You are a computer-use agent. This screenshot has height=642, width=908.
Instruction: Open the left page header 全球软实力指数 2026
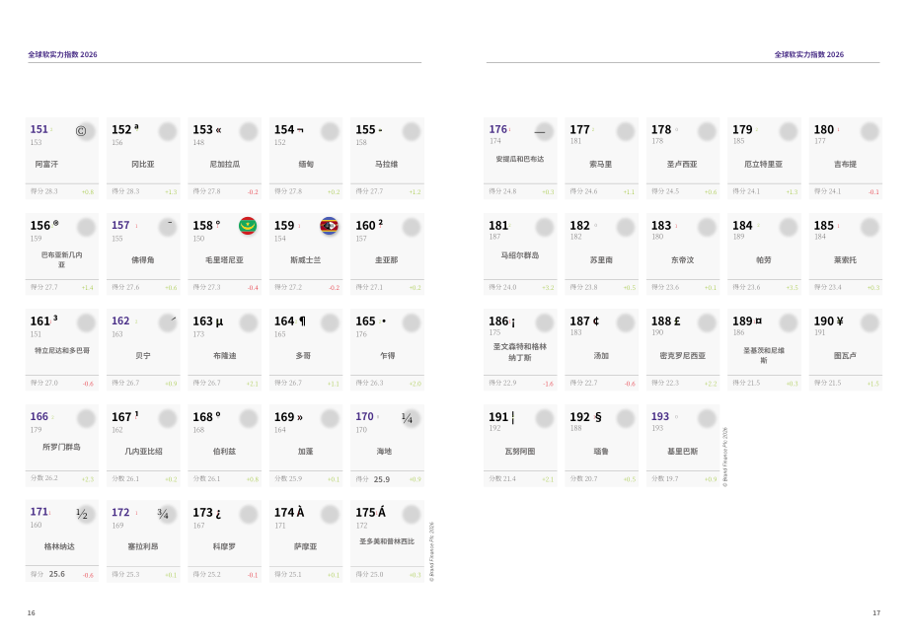point(62,54)
